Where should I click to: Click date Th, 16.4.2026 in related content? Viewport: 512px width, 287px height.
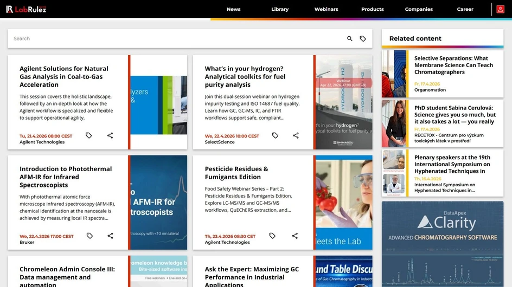[x=427, y=179]
